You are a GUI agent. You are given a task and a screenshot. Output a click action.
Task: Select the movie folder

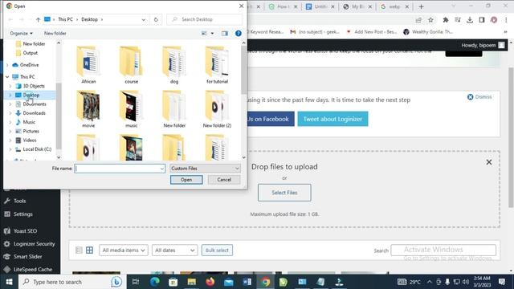click(x=88, y=109)
